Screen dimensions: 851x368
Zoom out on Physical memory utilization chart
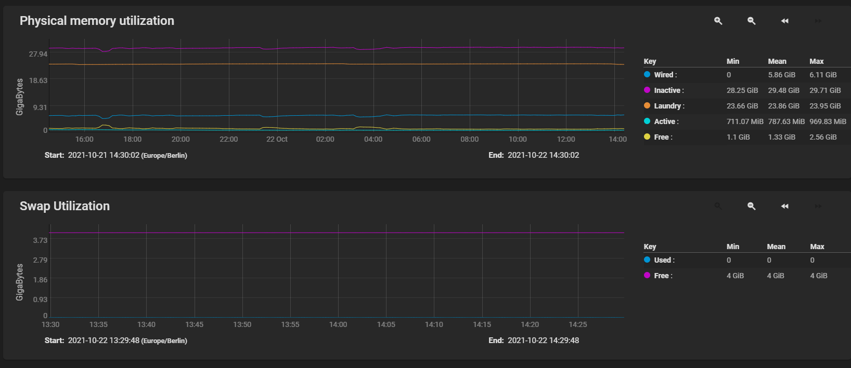pos(752,21)
